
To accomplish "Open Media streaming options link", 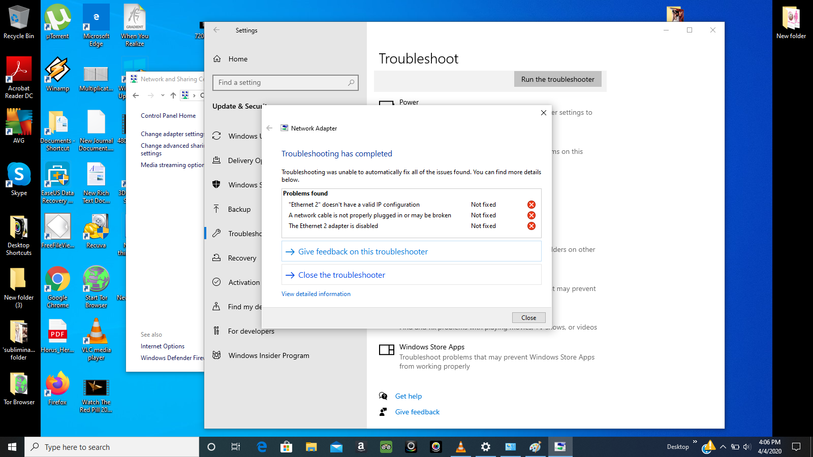I will point(172,165).
